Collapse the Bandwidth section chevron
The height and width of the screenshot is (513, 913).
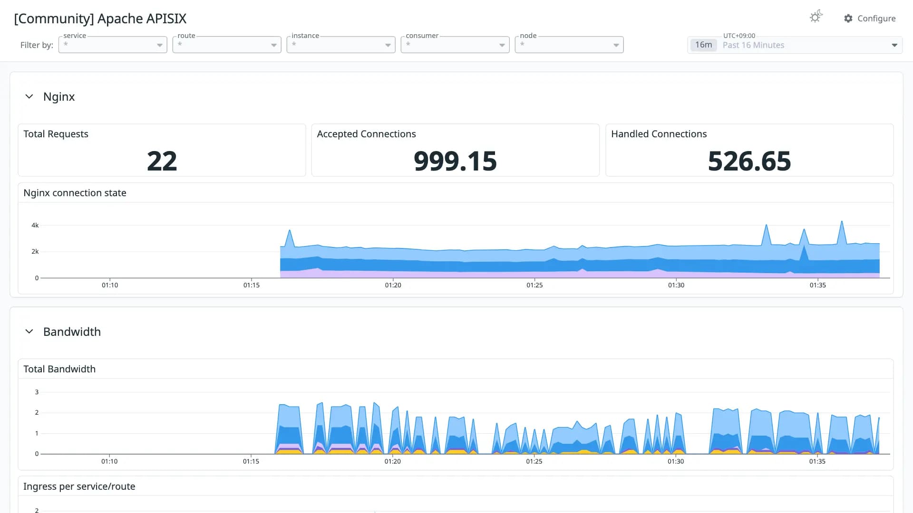pyautogui.click(x=29, y=332)
